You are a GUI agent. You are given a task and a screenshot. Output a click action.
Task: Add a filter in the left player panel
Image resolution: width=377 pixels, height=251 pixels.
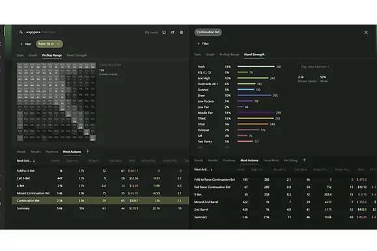pos(26,44)
